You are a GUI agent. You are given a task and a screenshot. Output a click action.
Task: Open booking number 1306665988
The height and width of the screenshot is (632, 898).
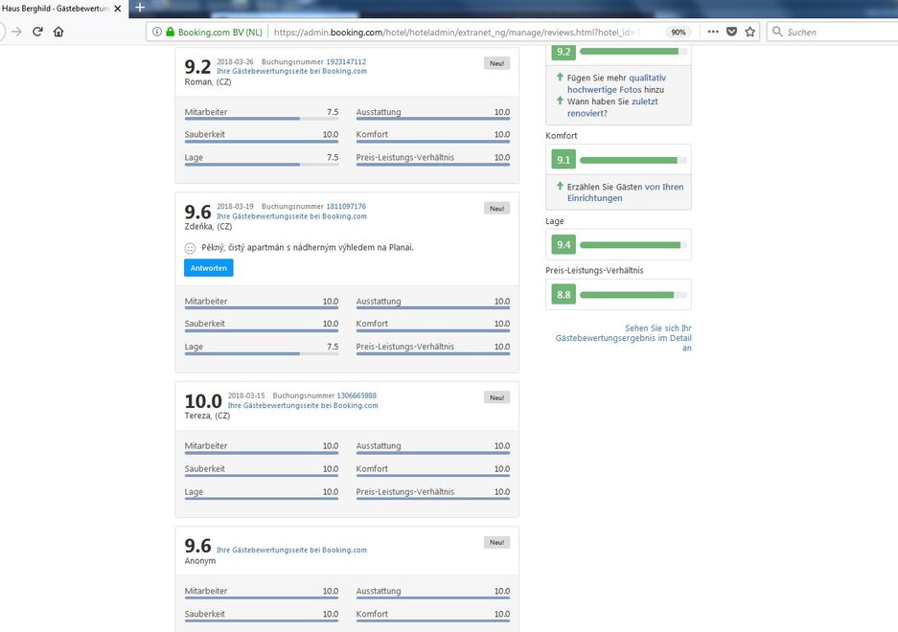pyautogui.click(x=357, y=395)
